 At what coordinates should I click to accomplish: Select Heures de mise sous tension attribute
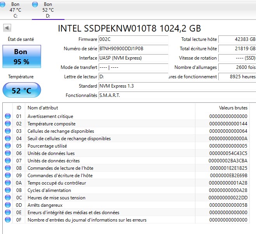[56, 198]
